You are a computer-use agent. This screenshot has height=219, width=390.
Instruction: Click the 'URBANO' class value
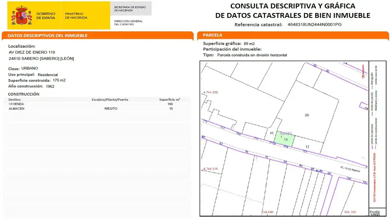[x=30, y=68]
